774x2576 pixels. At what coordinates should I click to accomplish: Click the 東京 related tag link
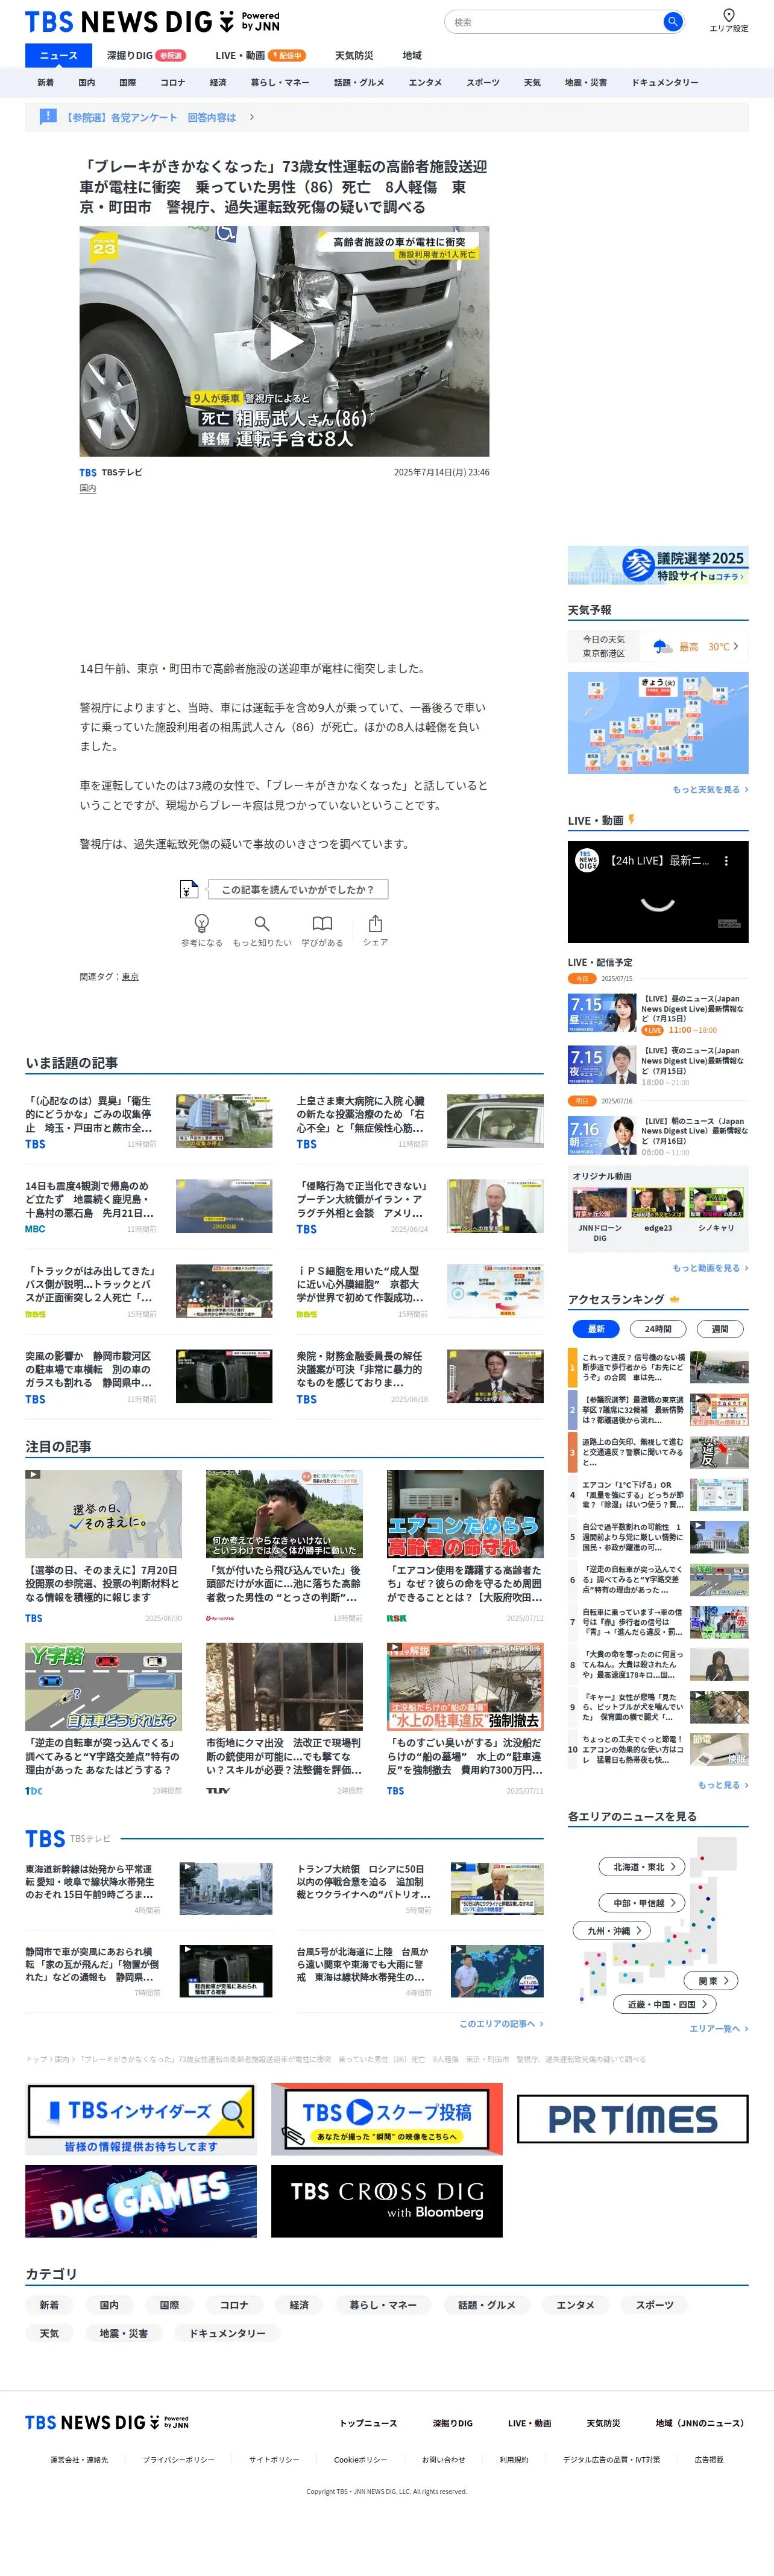coord(130,977)
